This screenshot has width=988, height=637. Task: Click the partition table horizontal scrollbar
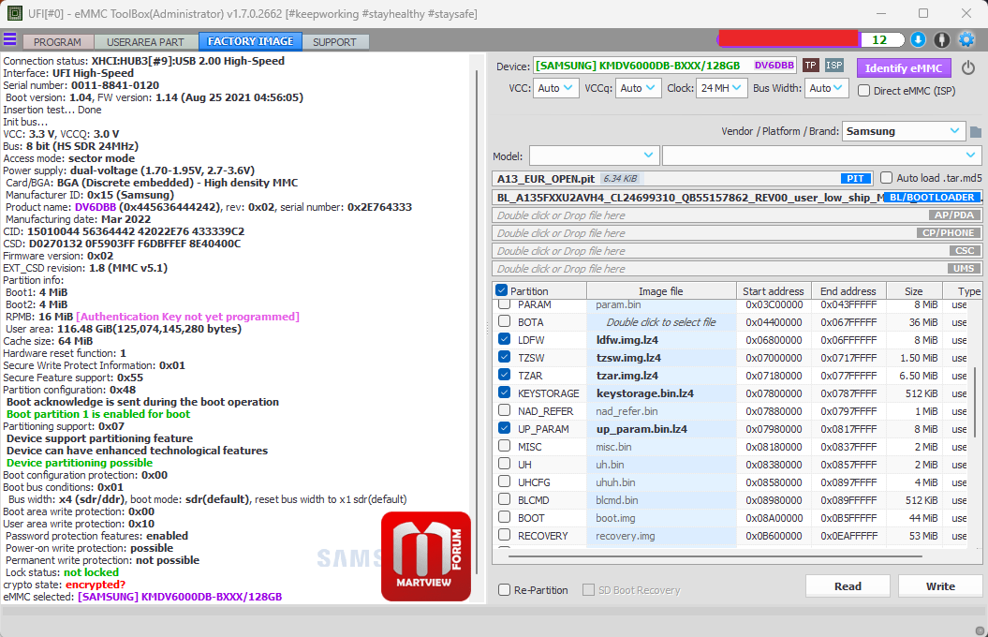pos(715,556)
